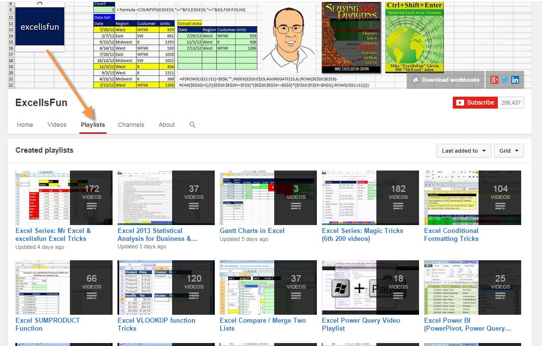Open the Last added to sort dropdown
This screenshot has width=542, height=346.
tap(464, 151)
